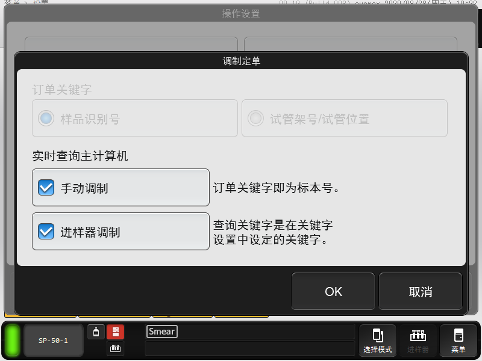Screen dimensions: 482x361
Task: Click the 调制定单 dialog title bar
Action: click(241, 61)
